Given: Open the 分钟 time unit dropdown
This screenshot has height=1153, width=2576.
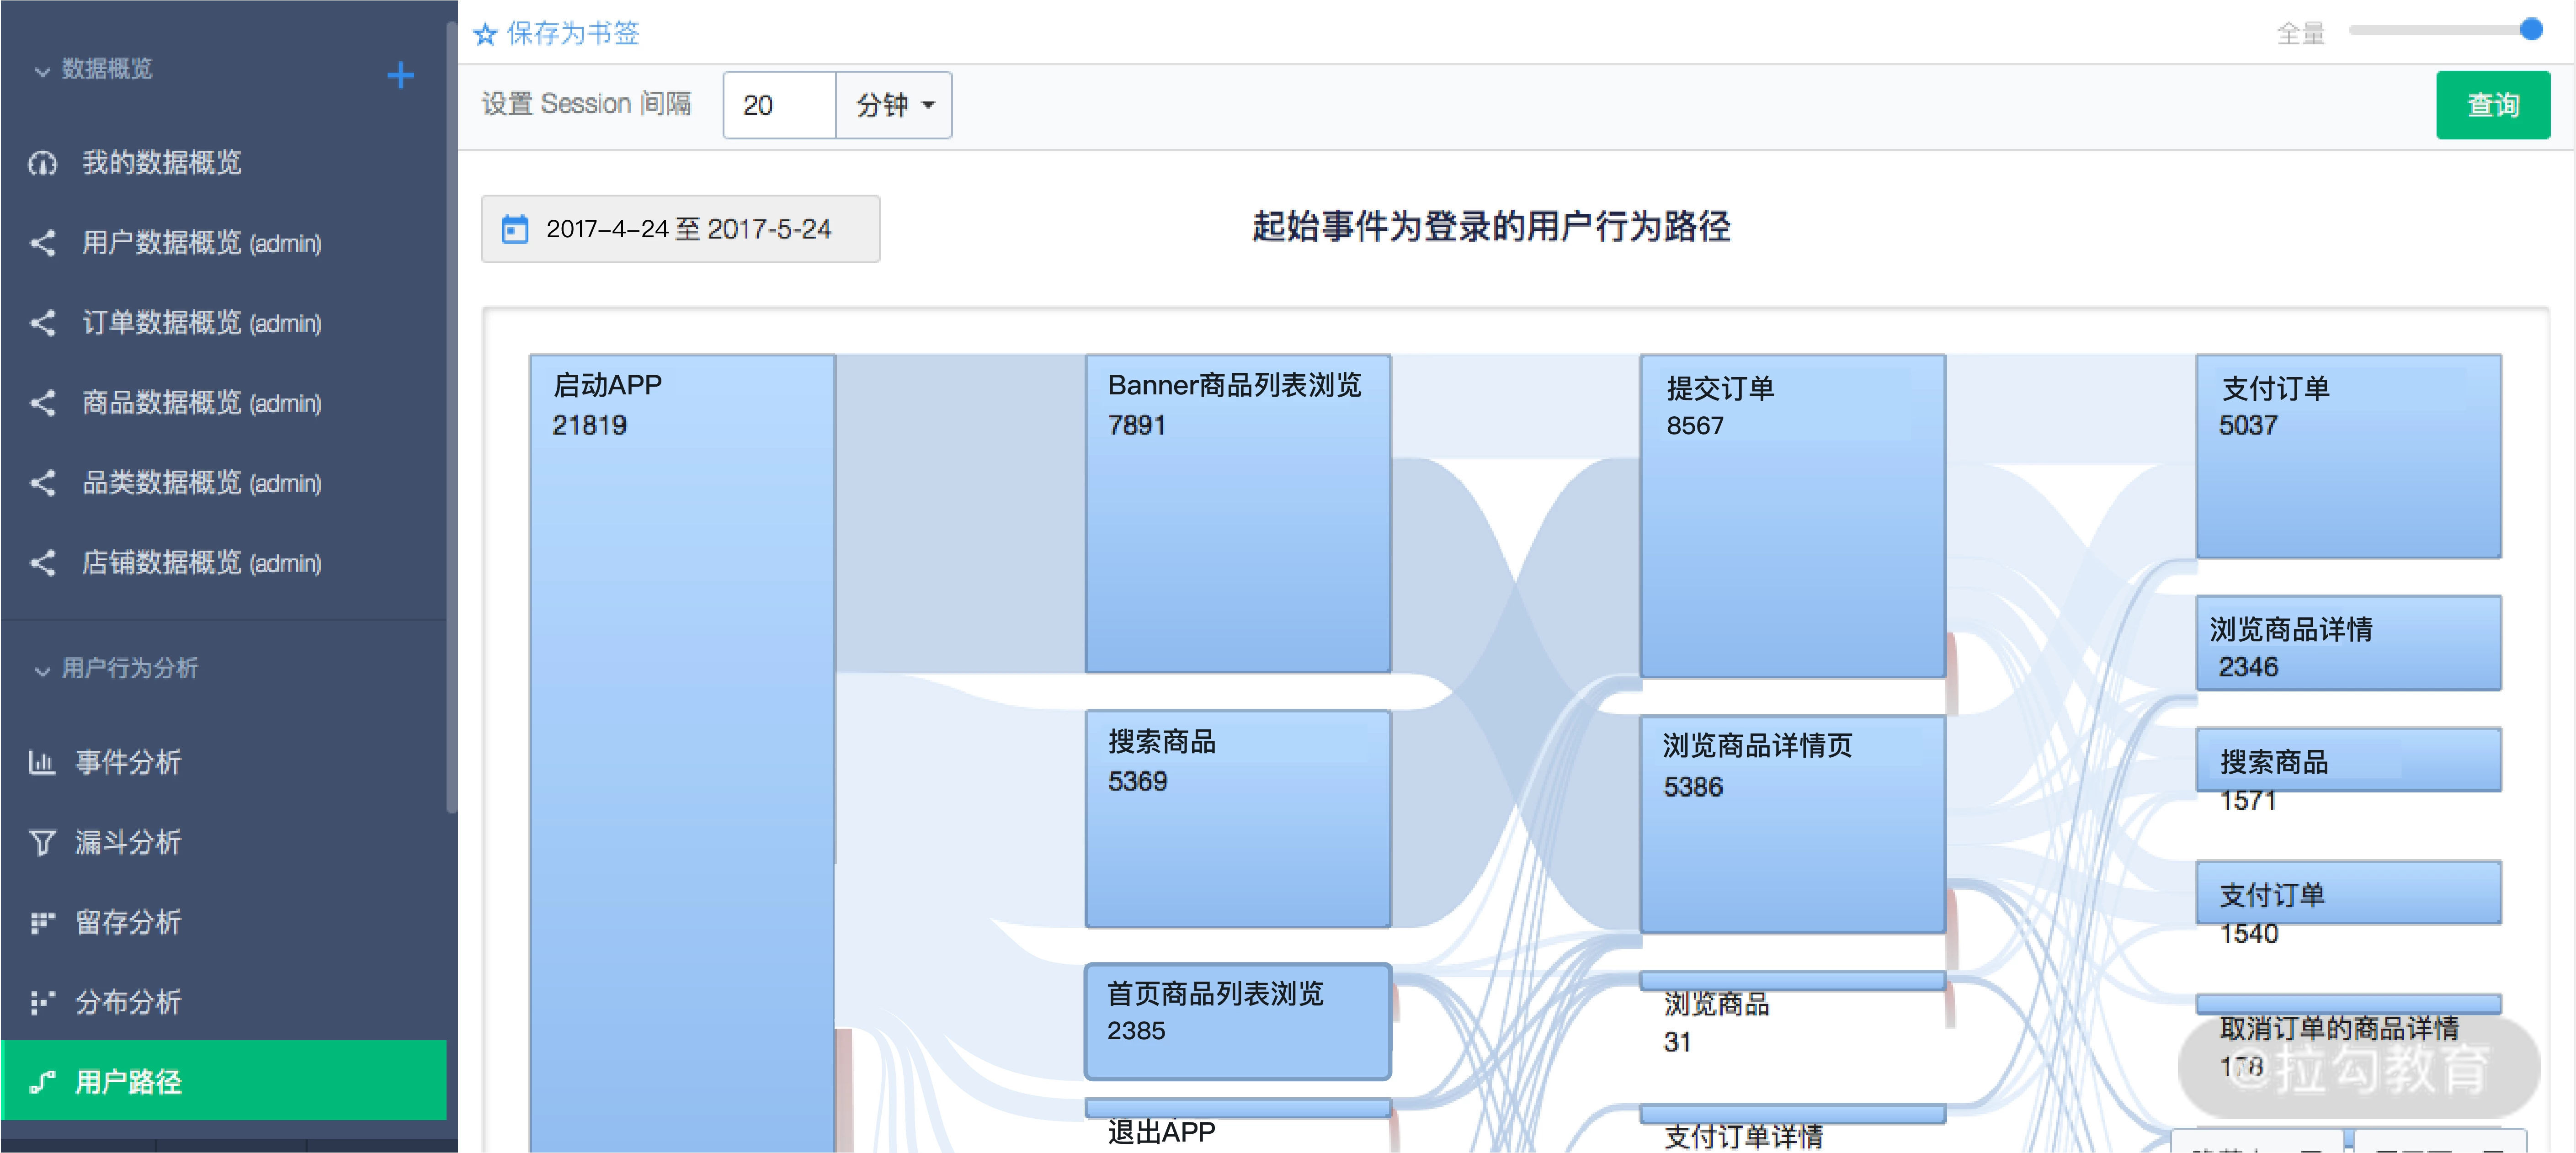Looking at the screenshot, I should tap(893, 104).
